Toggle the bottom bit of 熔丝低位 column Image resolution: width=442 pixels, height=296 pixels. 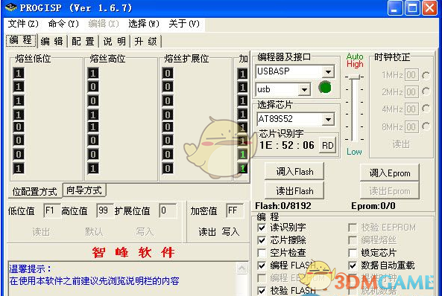[19, 168]
